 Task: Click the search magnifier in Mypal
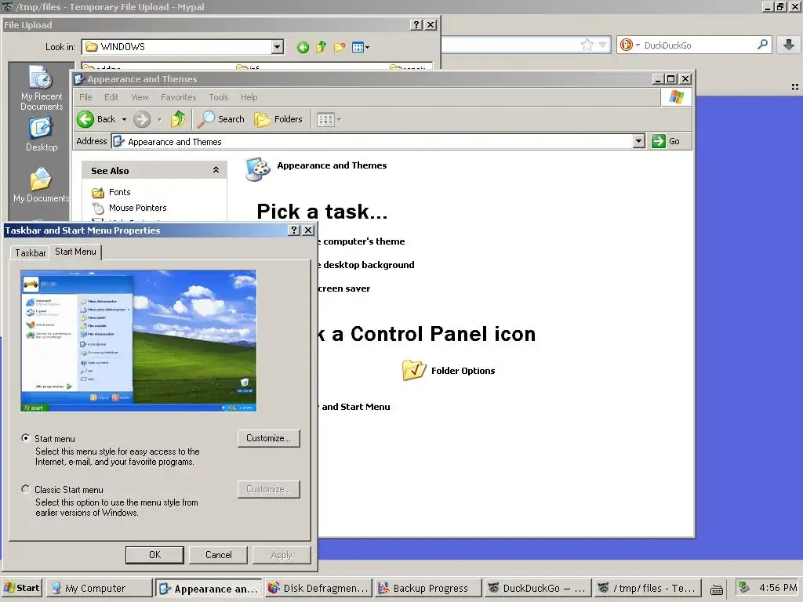762,45
